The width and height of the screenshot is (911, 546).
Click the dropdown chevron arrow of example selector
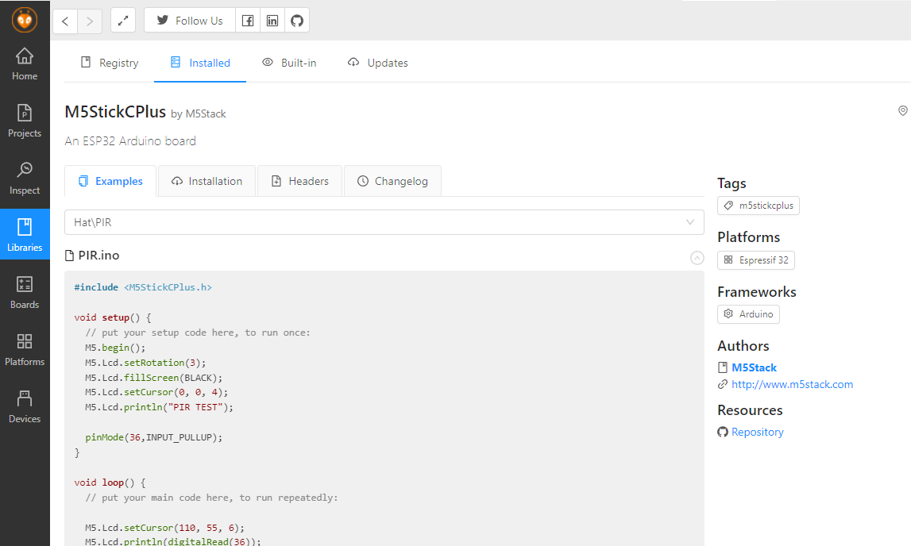tap(690, 222)
